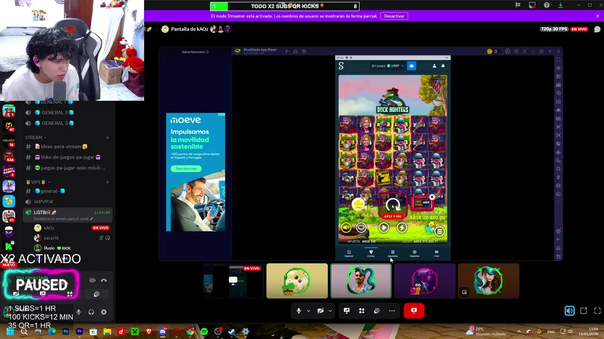Viewport: 604px width, 339px height.
Task: Toggle noise suppression waveform icon
Action: click(x=92, y=281)
